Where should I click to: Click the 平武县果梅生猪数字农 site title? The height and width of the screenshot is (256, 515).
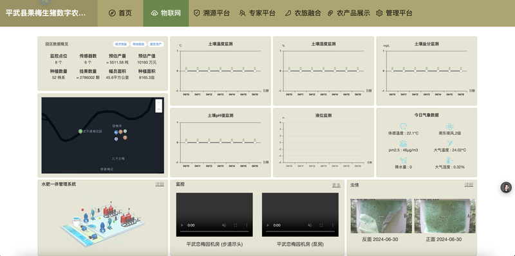coord(46,13)
